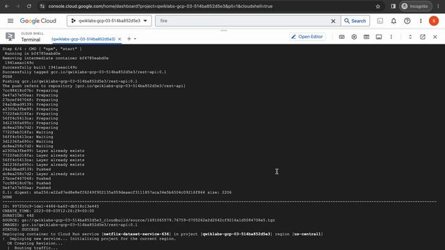Screen dimensions: 445x250
Task: Close the qwiklabs-gcp-03 terminal tab
Action: pos(120,39)
